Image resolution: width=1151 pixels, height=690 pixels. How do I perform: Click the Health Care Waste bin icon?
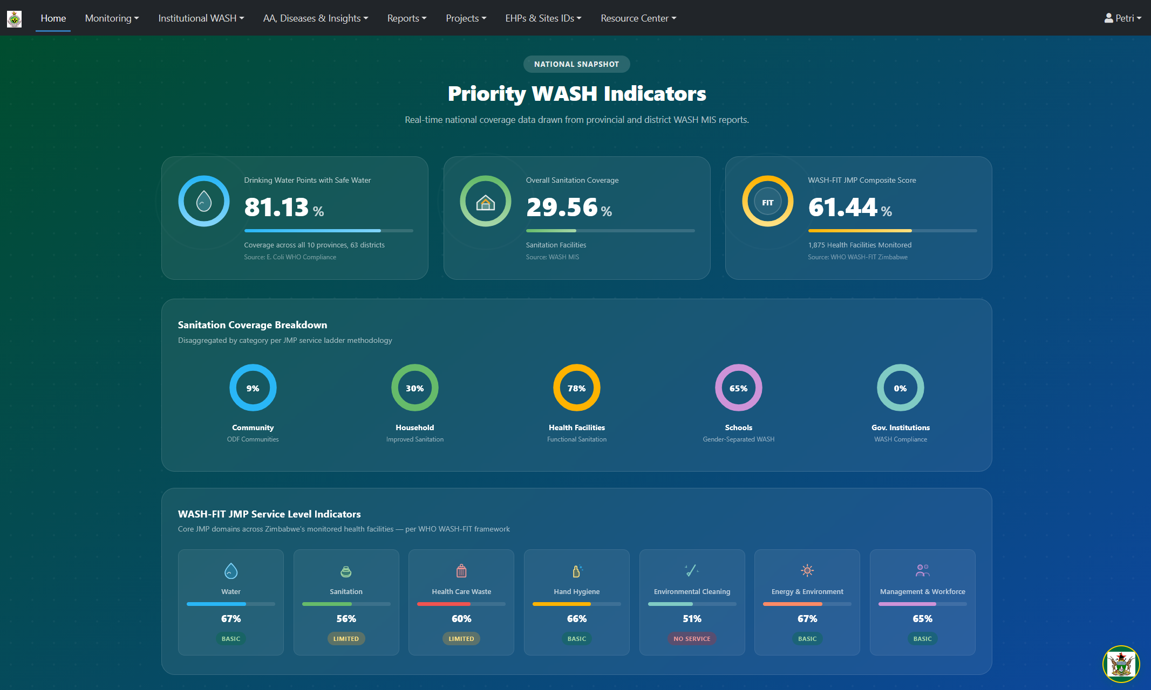pyautogui.click(x=461, y=570)
